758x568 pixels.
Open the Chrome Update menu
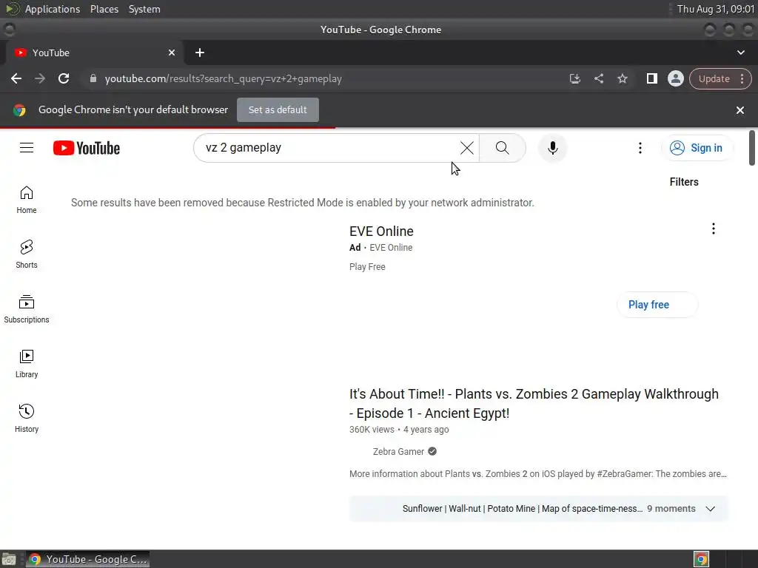click(720, 78)
